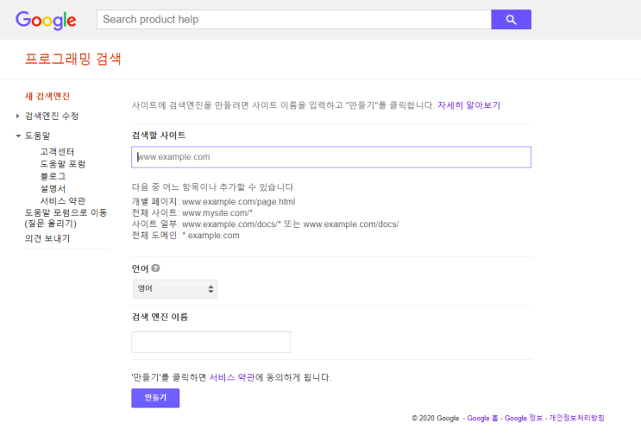Select 새 검색엔진 in the sidebar
Image resolution: width=641 pixels, height=442 pixels.
click(47, 96)
